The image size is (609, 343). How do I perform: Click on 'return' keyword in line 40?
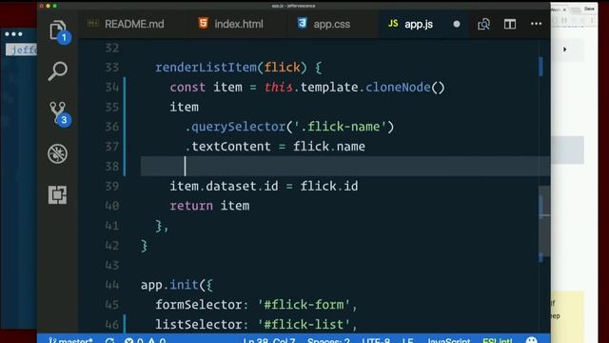coord(191,206)
